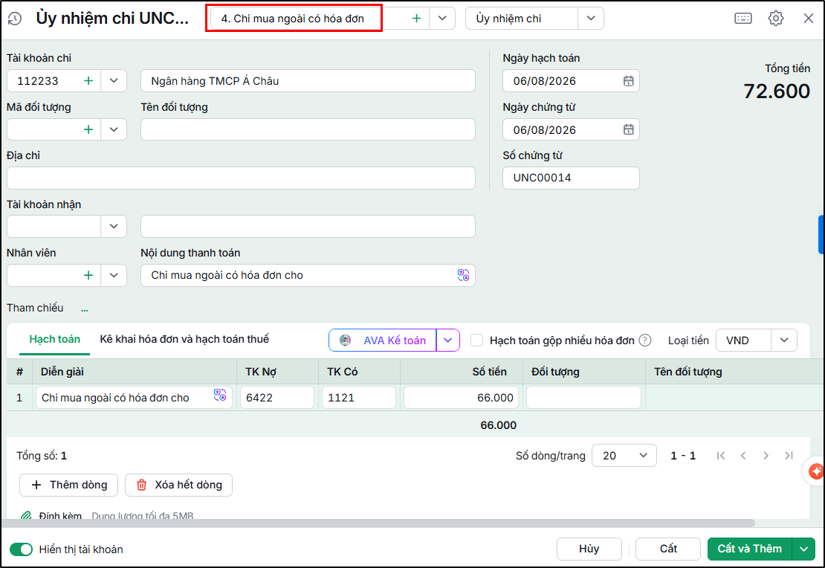Go to the previous page of the grid
The width and height of the screenshot is (825, 568).
pyautogui.click(x=743, y=456)
